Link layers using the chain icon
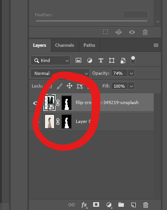This screenshot has height=210, width=167. pyautogui.click(x=72, y=204)
